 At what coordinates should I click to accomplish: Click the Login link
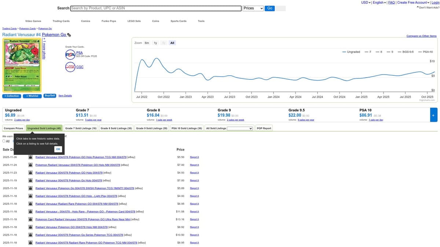[435, 3]
